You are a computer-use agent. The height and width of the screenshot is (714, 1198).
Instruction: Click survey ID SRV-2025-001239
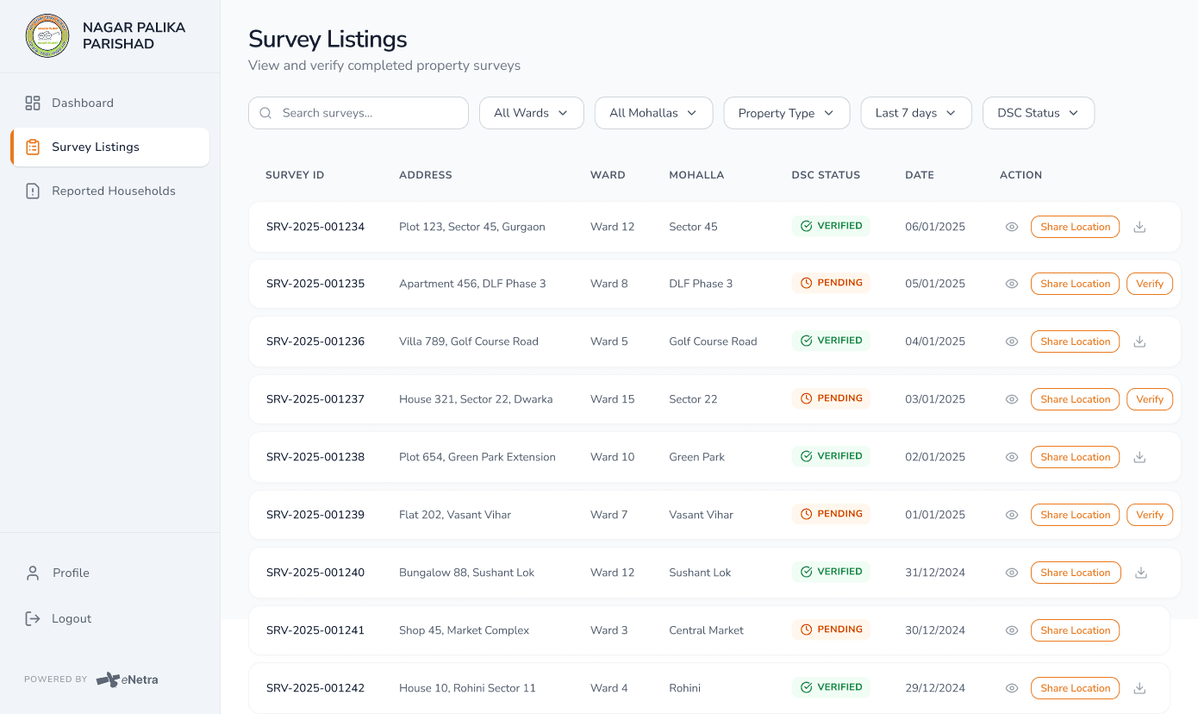click(315, 515)
